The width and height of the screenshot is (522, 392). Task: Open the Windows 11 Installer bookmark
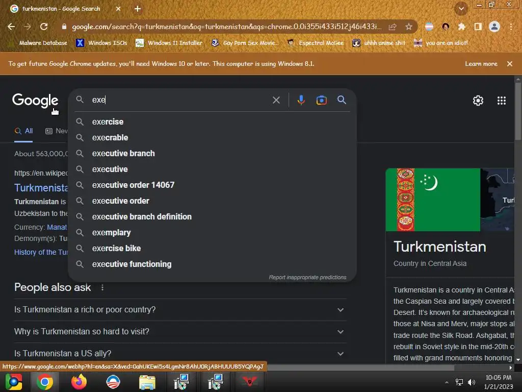click(x=169, y=43)
